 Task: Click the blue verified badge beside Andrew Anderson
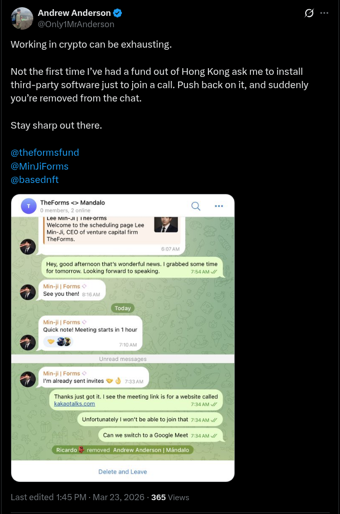tap(118, 13)
